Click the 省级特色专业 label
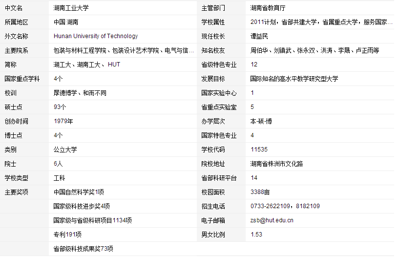 219,64
